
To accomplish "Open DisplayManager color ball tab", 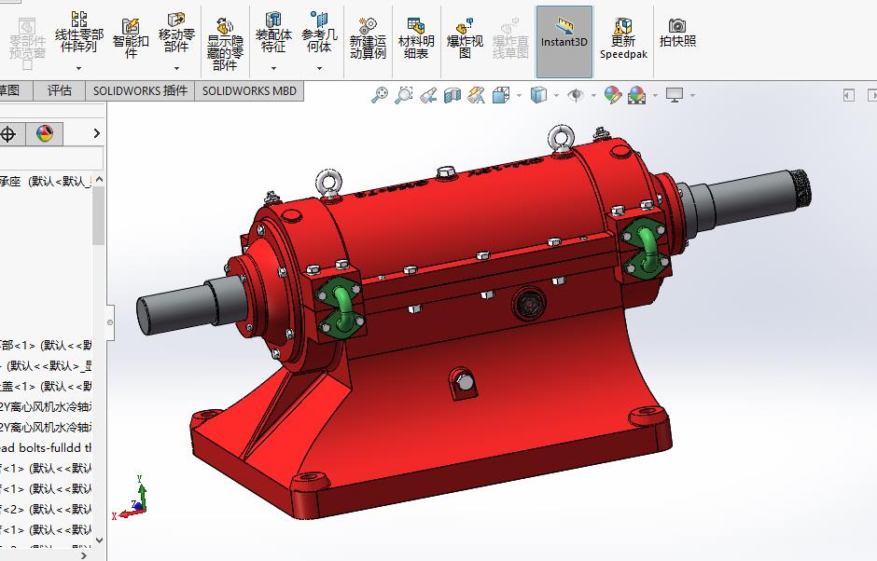I will [45, 133].
